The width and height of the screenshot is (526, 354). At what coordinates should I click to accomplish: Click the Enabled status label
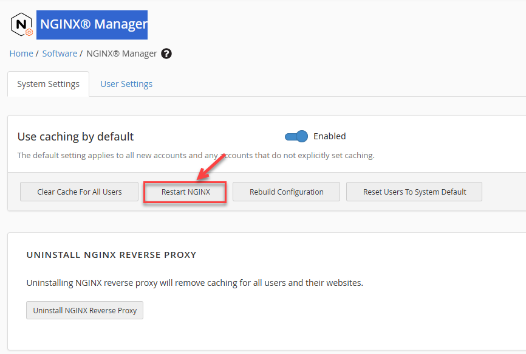[329, 136]
